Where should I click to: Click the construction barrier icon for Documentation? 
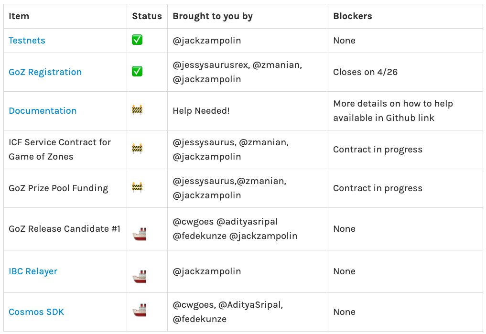[x=137, y=110]
